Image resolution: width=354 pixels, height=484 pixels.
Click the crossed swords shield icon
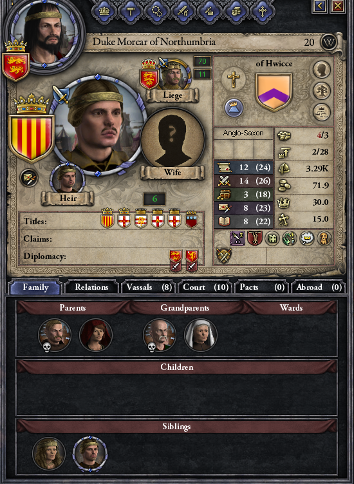pyautogui.click(x=223, y=256)
